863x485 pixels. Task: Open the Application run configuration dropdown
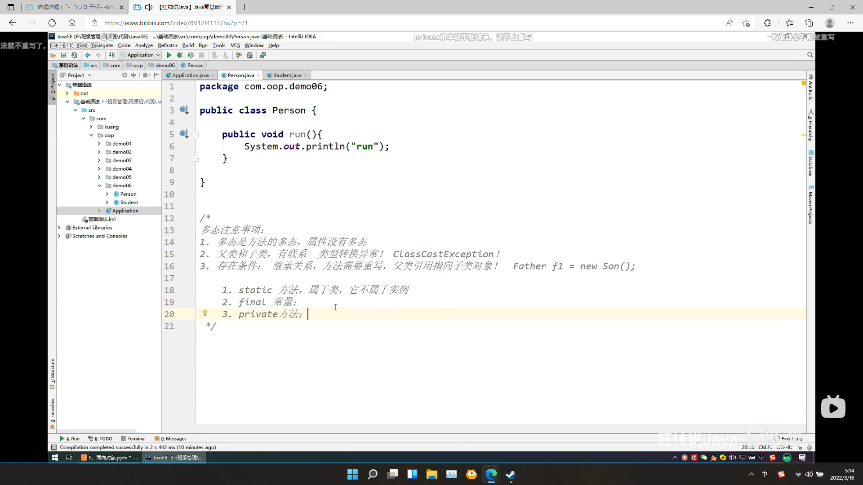point(140,55)
